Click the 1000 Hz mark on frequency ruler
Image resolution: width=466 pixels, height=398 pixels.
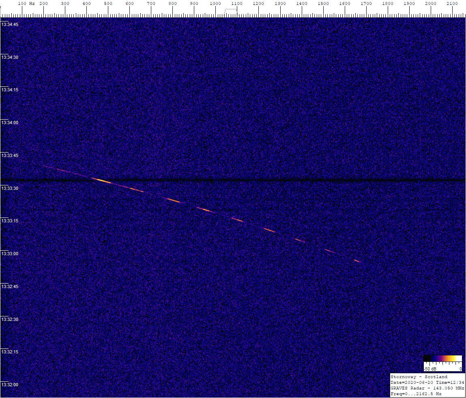[x=215, y=4]
